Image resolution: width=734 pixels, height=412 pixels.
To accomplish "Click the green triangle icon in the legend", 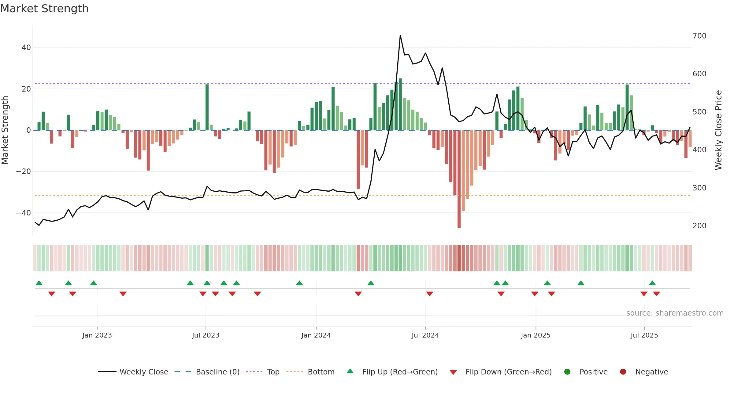I will coord(350,371).
